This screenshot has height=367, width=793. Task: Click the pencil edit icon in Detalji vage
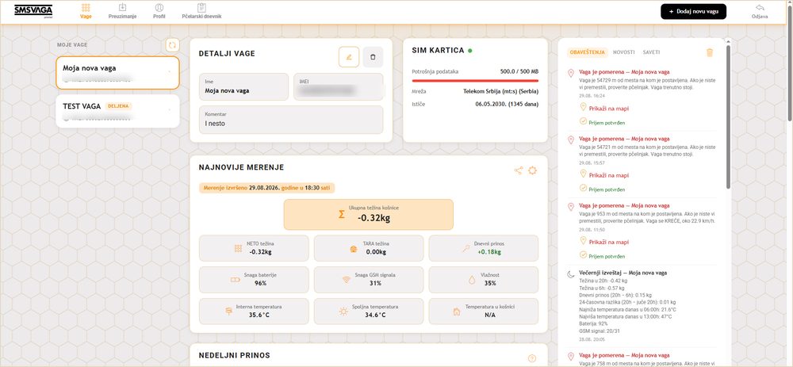click(348, 57)
